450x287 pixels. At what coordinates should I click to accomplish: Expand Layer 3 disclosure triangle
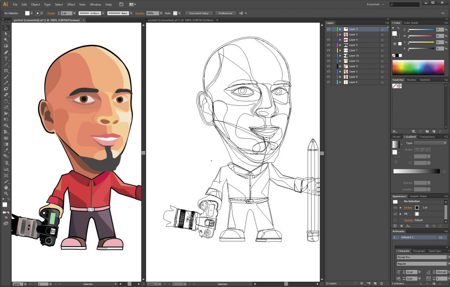340,29
